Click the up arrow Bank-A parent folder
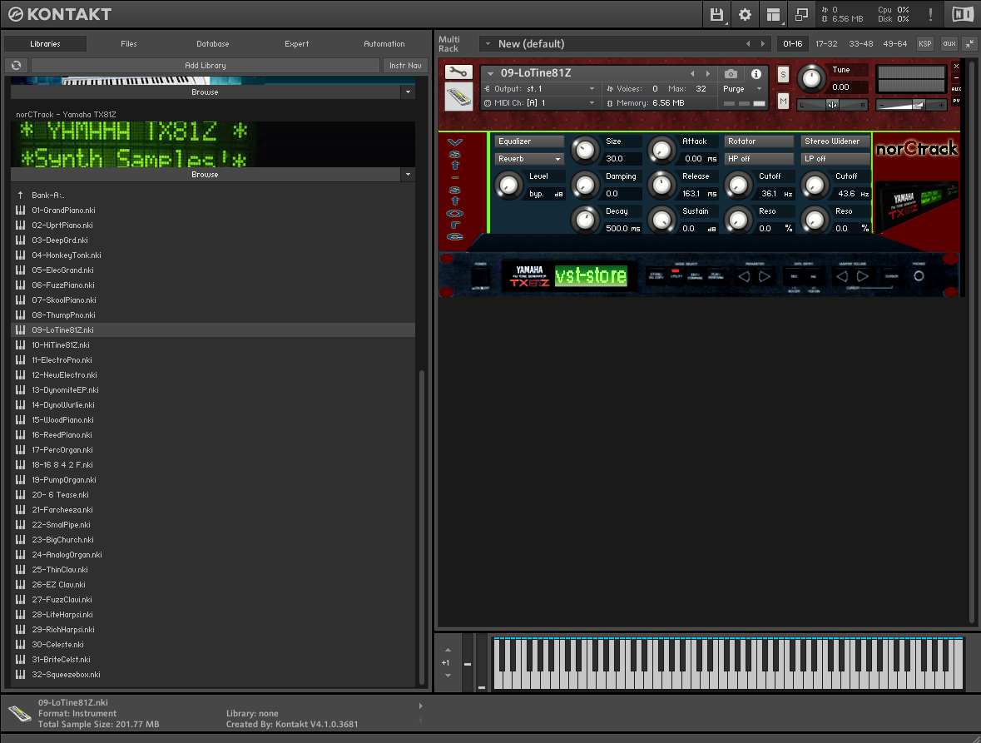The height and width of the screenshot is (743, 981). [x=20, y=196]
